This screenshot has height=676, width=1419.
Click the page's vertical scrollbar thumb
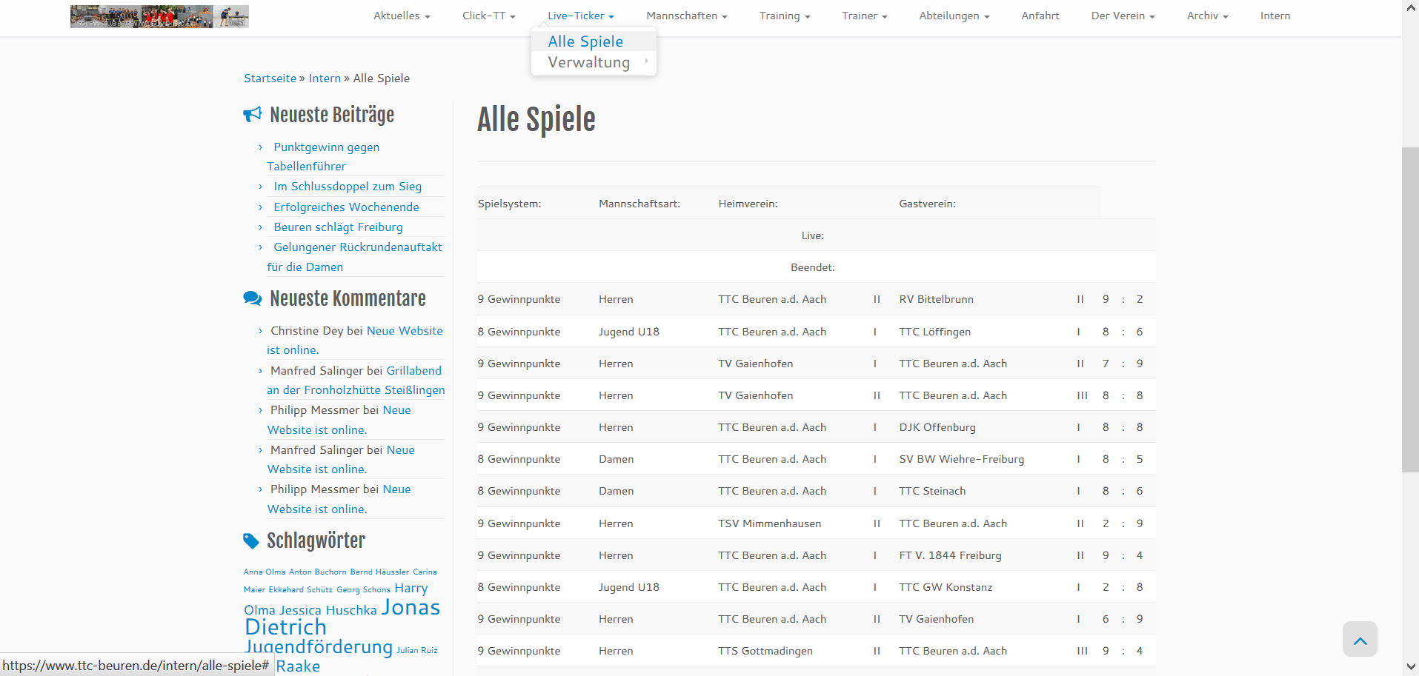pos(1409,309)
